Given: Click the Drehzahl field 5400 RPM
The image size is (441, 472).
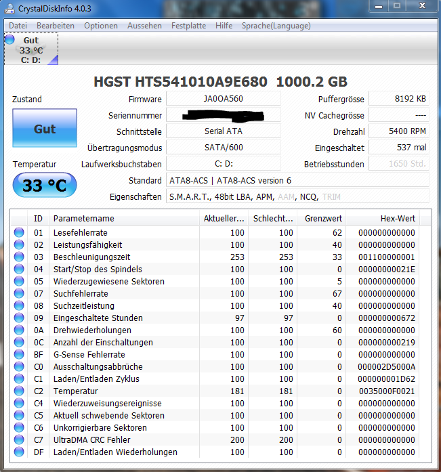Looking at the screenshot, I should 399,131.
